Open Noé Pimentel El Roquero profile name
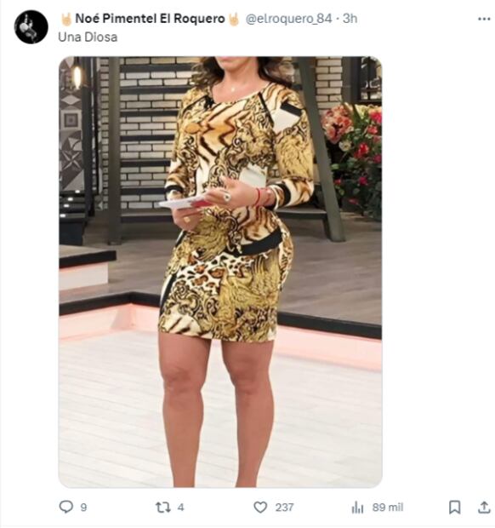This screenshot has width=495, height=528. pyautogui.click(x=150, y=19)
